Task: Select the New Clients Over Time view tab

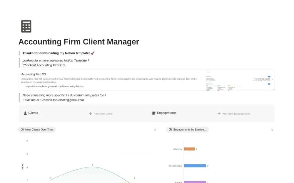Action: tap(37, 130)
